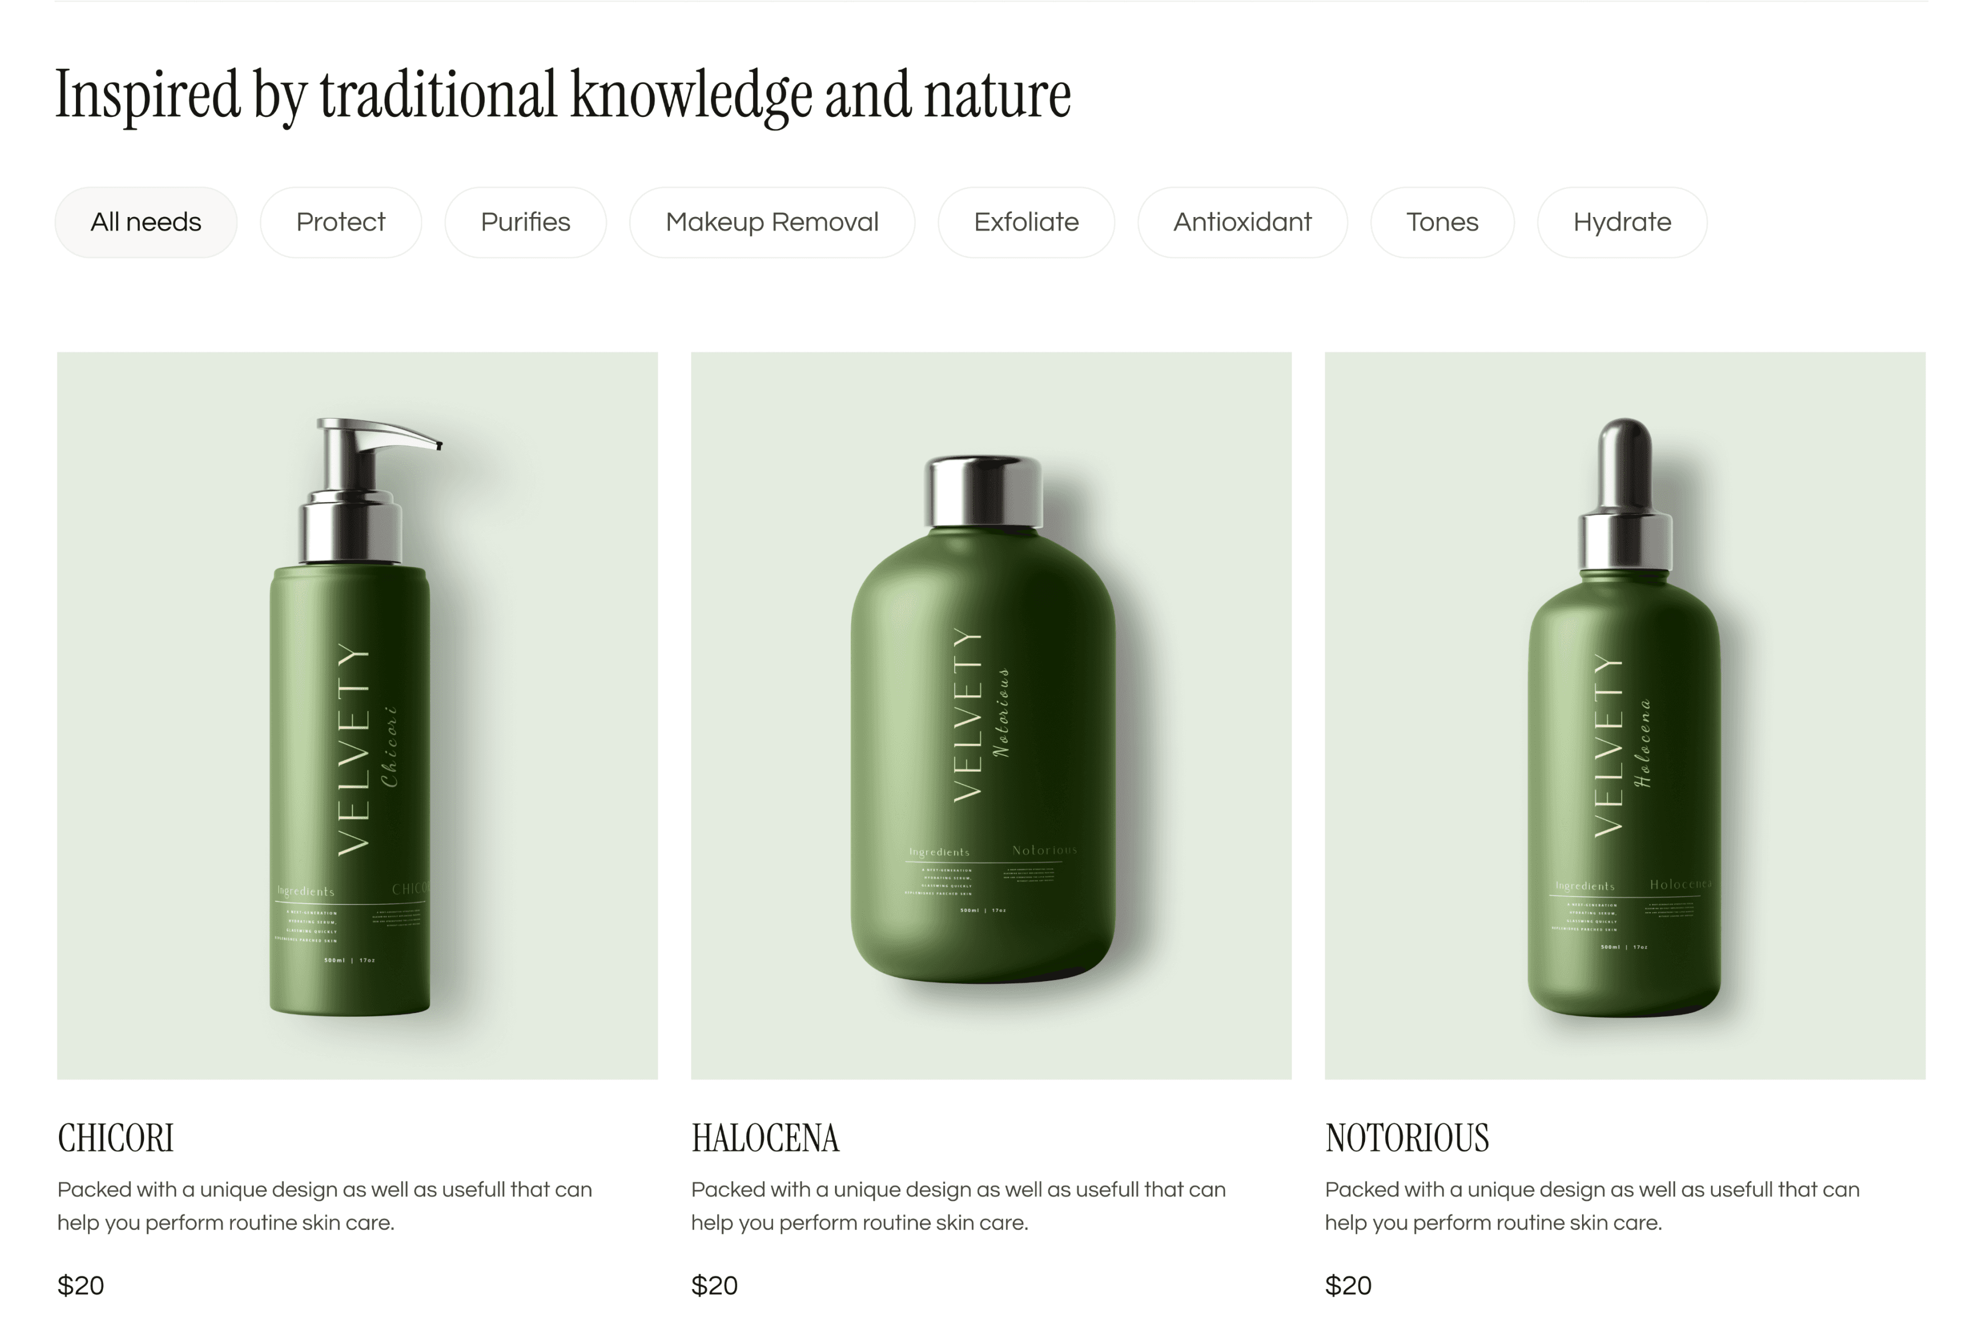Filter products by Protect
1983x1322 pixels.
[340, 223]
